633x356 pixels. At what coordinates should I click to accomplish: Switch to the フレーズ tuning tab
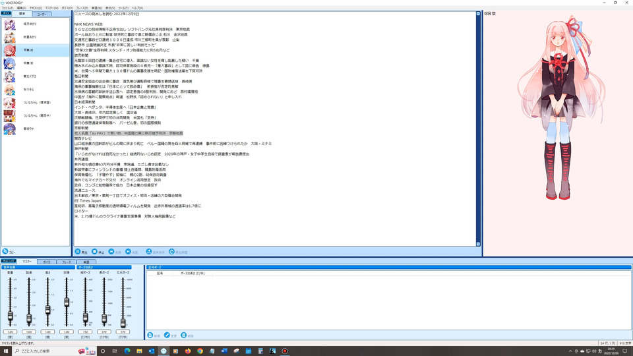coord(66,262)
